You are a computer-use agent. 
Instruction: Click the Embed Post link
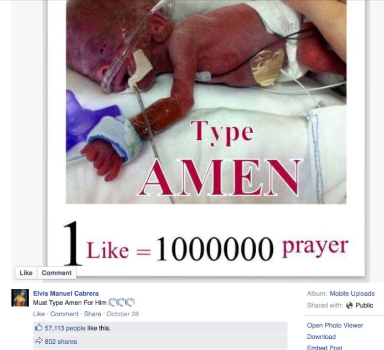[324, 347]
